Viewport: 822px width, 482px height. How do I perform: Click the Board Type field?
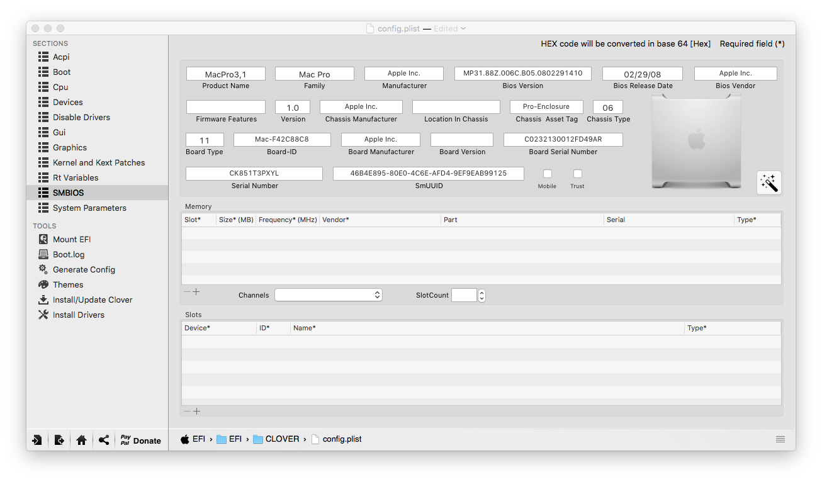pos(205,140)
